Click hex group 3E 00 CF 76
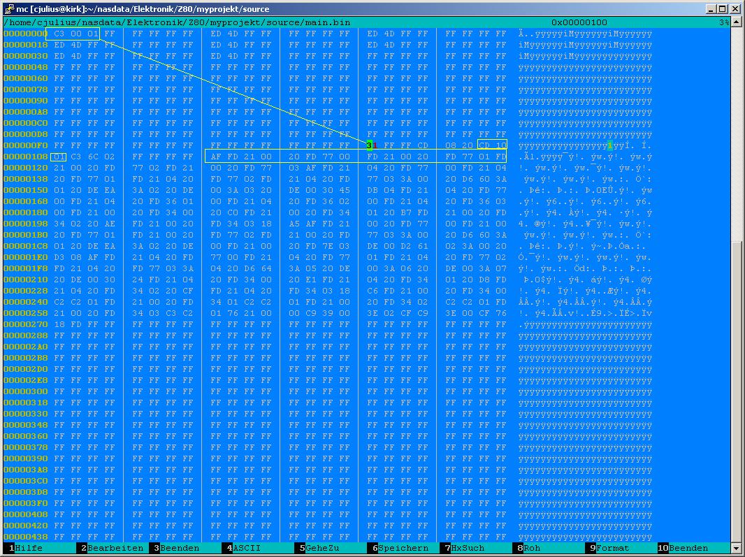Screen dimensions: 745x557 [476, 313]
